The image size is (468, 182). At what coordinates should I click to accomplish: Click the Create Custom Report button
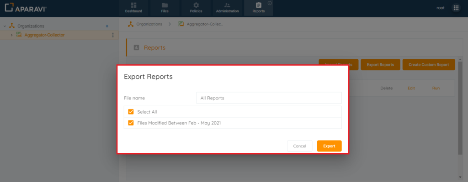coord(429,65)
